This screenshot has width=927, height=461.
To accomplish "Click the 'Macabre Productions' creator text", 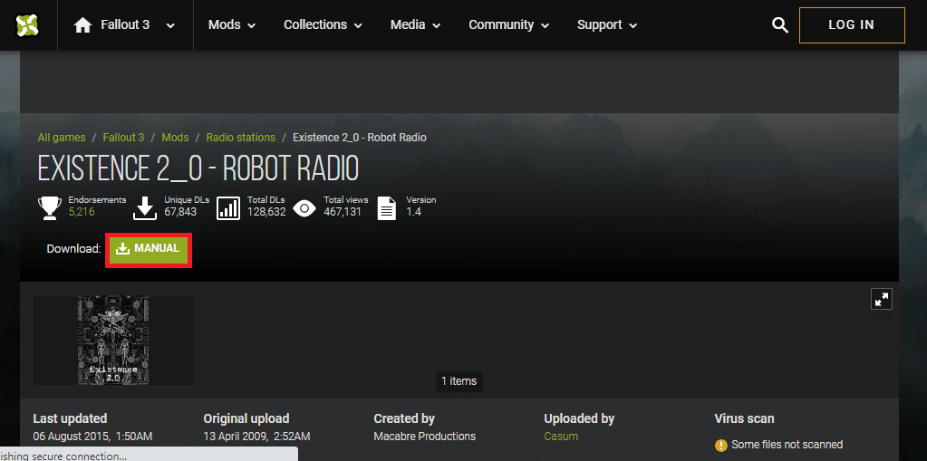I will (424, 437).
